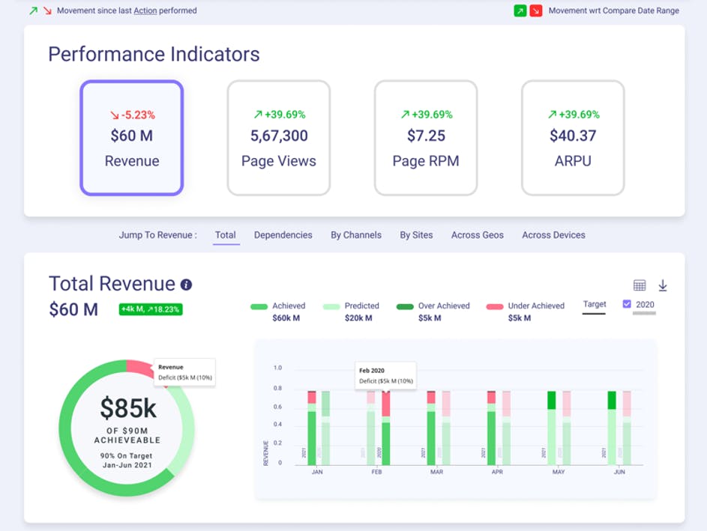Click the -5.23% revenue change
Screen dimensions: 707x531
click(x=133, y=115)
